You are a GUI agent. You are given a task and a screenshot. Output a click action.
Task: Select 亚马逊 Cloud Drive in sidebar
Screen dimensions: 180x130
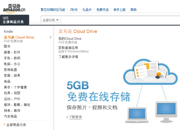[x=19, y=37]
